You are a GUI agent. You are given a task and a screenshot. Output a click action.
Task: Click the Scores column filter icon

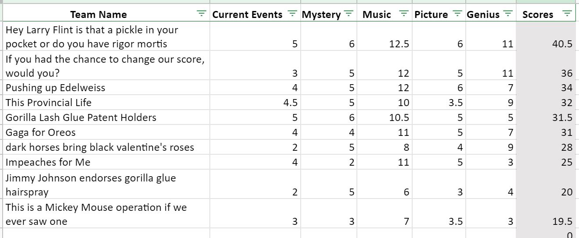tap(567, 14)
